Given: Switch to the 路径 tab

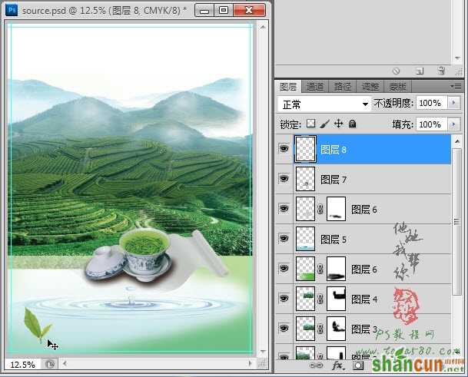Looking at the screenshot, I should pos(342,87).
